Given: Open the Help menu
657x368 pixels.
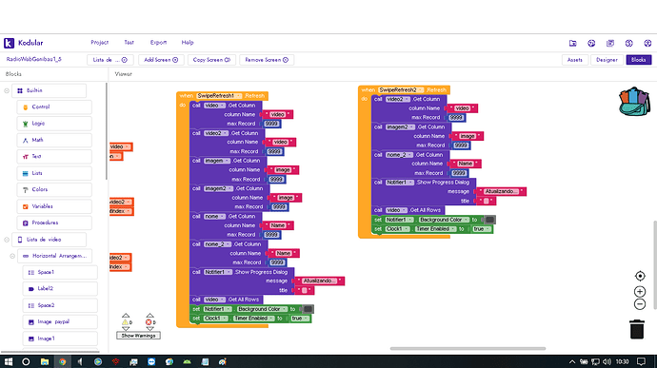Looking at the screenshot, I should 188,43.
